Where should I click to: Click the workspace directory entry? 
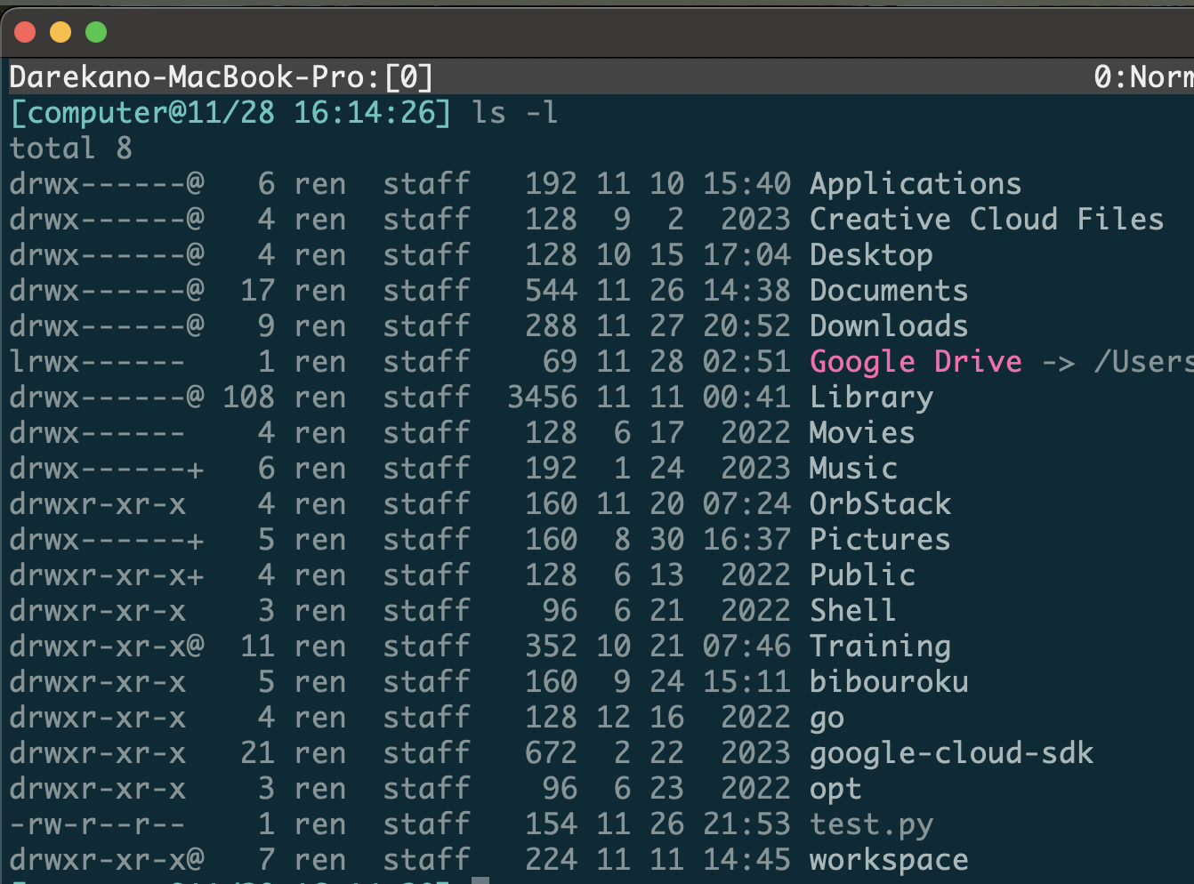point(887,859)
